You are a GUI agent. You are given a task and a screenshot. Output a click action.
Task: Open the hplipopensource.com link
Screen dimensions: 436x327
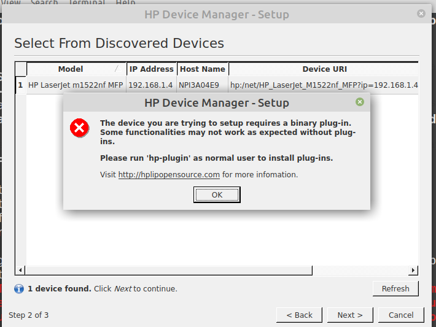[169, 175]
